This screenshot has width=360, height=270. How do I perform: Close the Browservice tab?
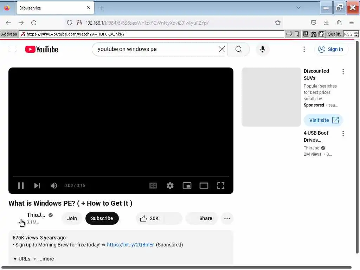pyautogui.click(x=88, y=8)
